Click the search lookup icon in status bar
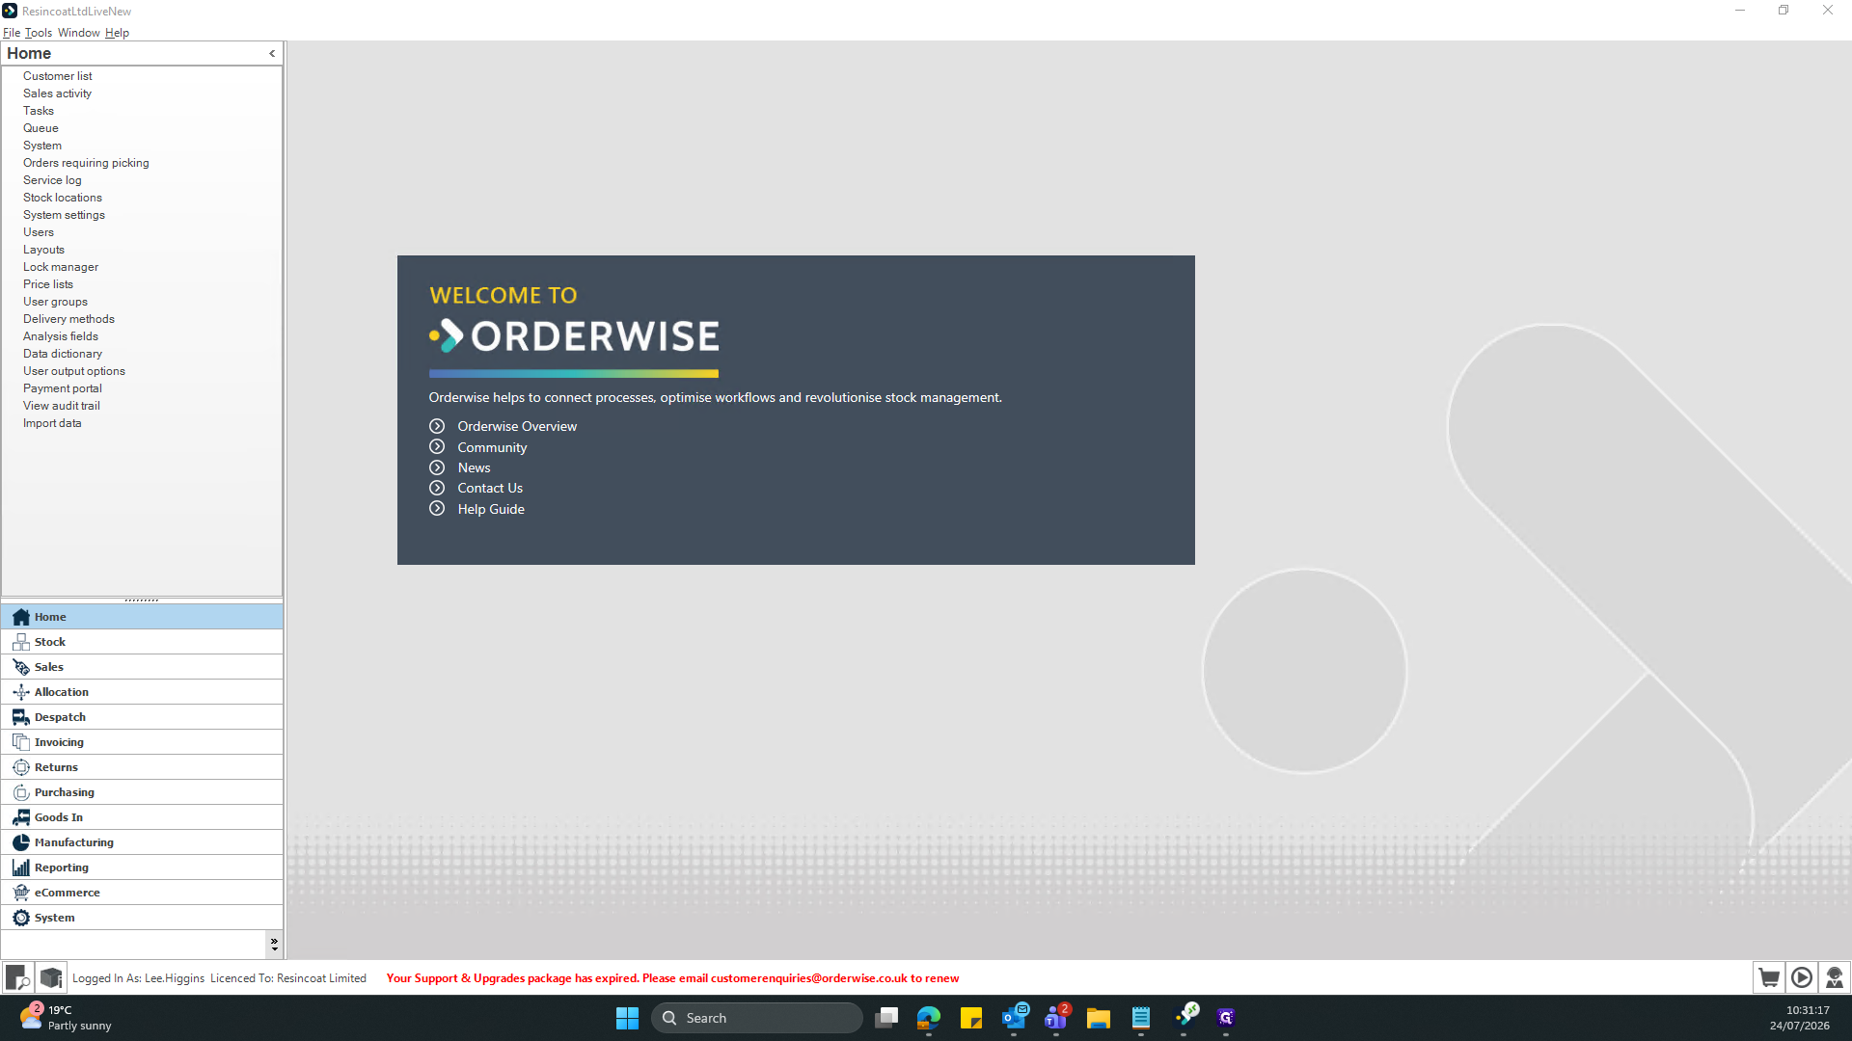 click(17, 977)
